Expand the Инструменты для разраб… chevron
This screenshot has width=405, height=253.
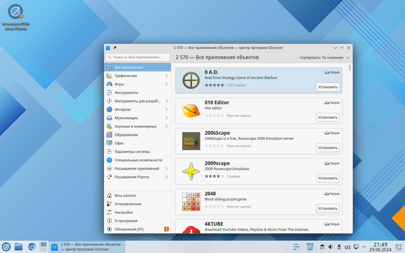(166, 101)
